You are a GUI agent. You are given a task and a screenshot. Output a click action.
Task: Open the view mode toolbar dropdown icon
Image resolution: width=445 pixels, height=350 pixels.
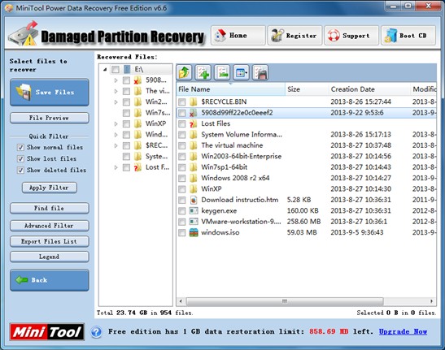242,72
